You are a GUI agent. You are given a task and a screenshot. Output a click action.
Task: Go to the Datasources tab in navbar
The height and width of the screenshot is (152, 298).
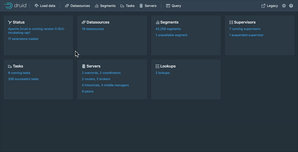pos(77,6)
